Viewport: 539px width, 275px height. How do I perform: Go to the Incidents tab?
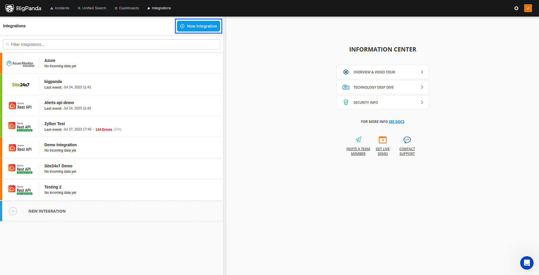(60, 8)
